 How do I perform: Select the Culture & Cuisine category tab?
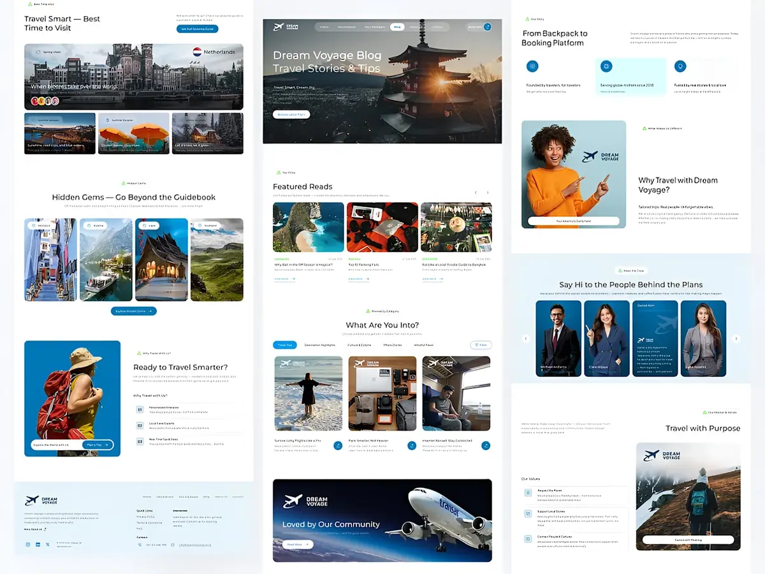(359, 345)
